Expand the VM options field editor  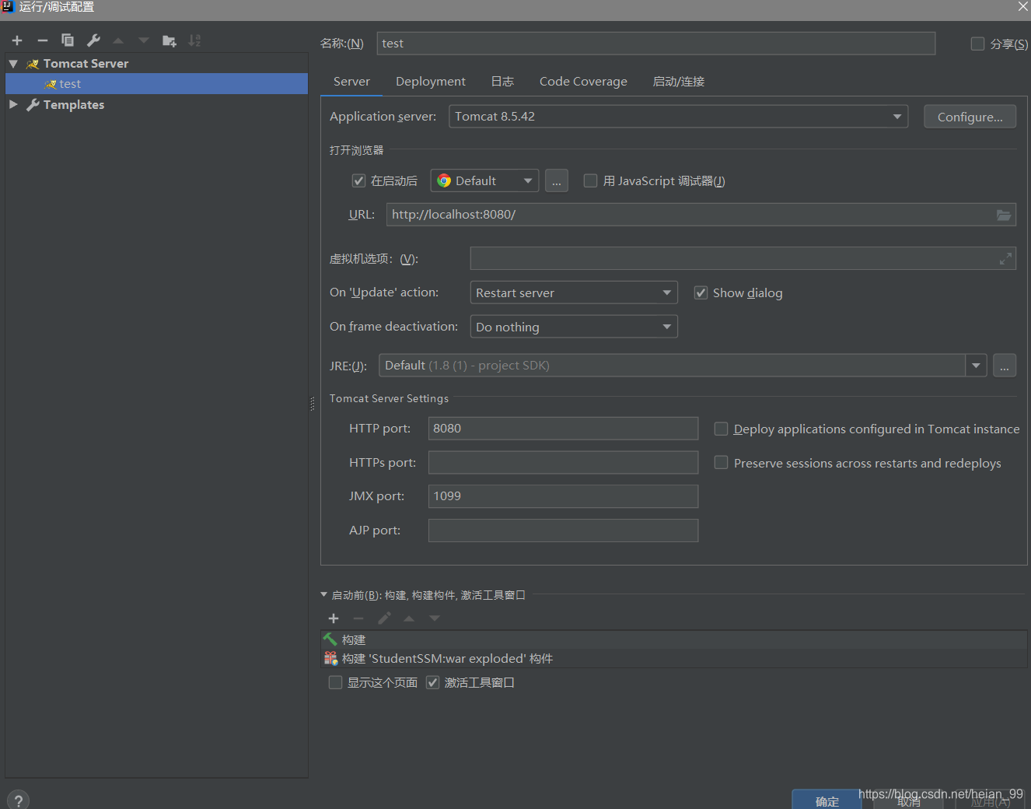pyautogui.click(x=1005, y=259)
